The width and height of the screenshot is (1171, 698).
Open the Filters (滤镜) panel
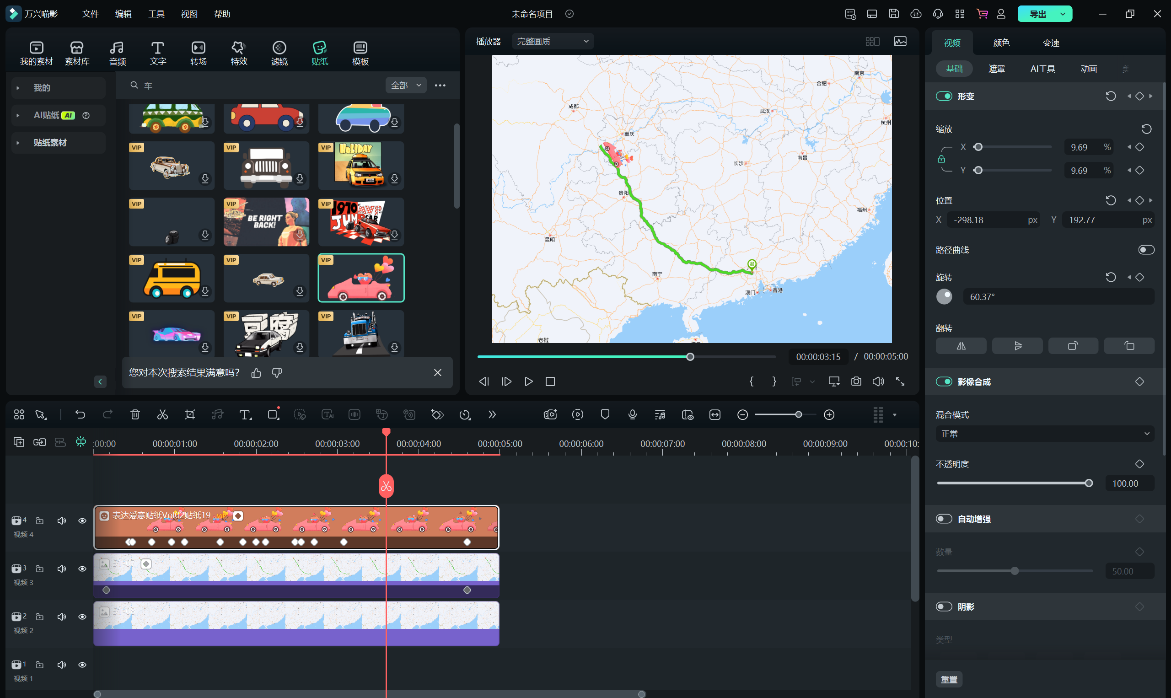(x=279, y=53)
